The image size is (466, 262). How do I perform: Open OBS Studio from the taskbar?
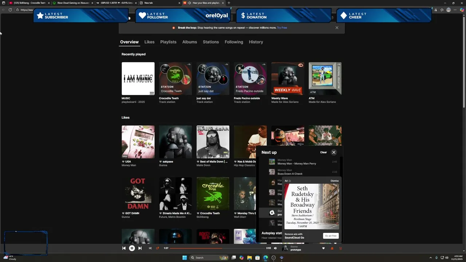click(x=273, y=258)
